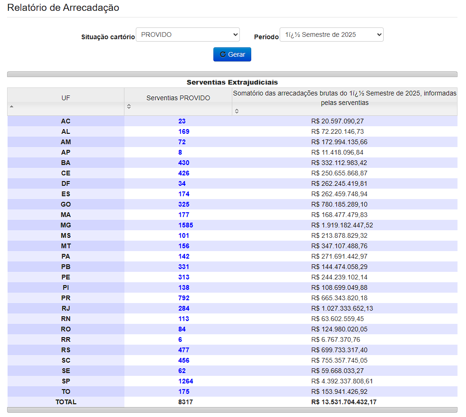This screenshot has height=417, width=466.
Task: Open the 325 link in GO row
Action: 184,204
